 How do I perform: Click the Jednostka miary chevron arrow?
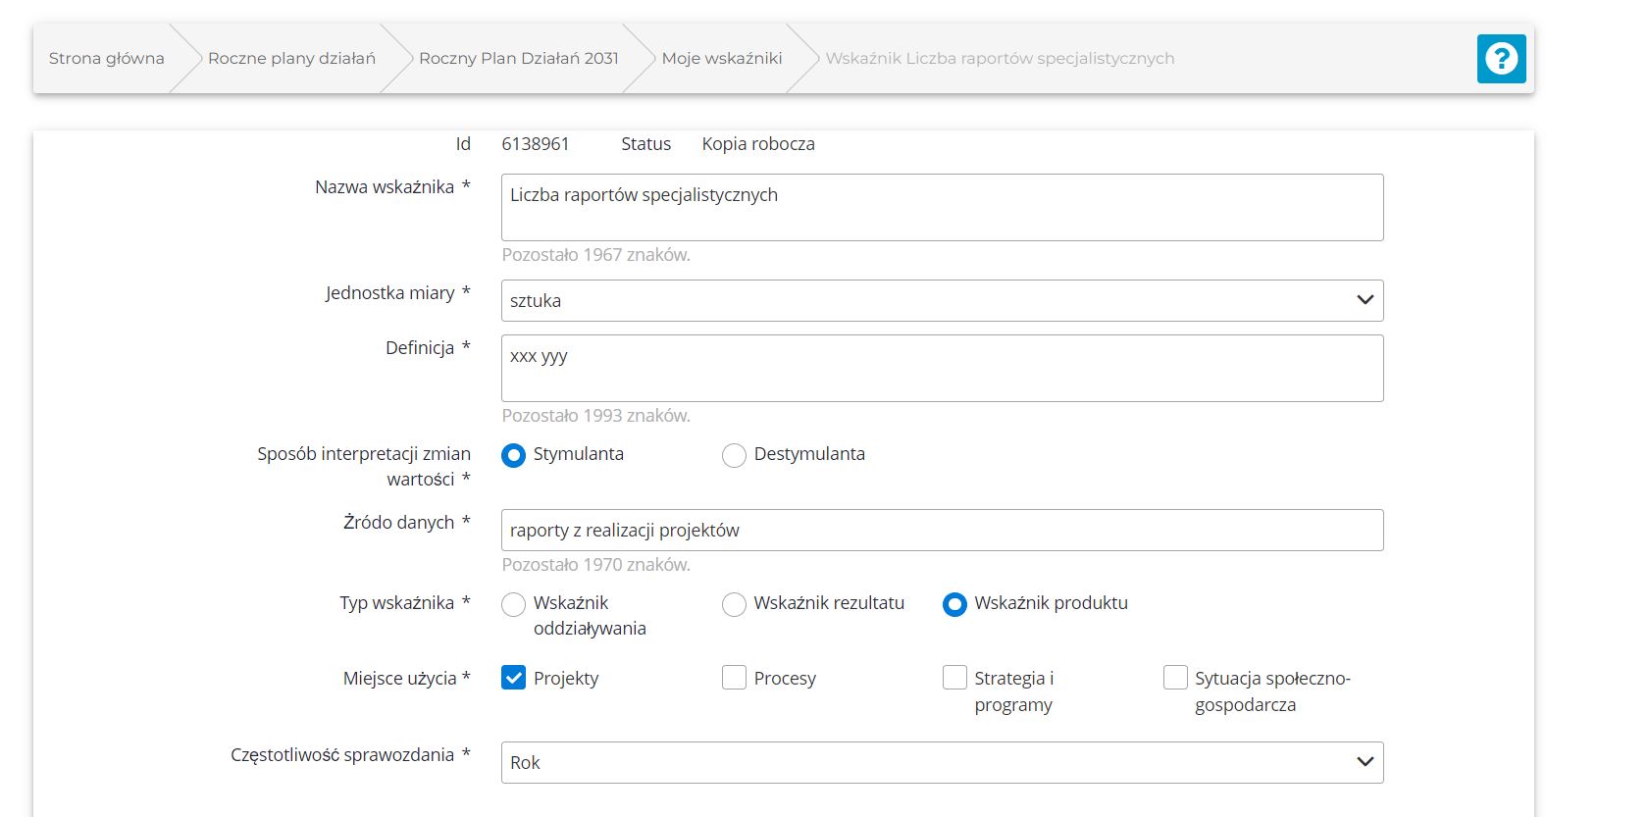[x=1365, y=300]
